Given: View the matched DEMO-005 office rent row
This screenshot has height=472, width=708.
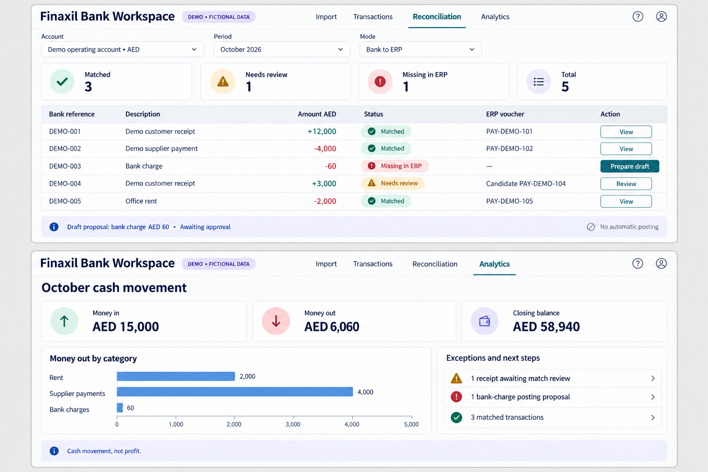Looking at the screenshot, I should pyautogui.click(x=626, y=201).
